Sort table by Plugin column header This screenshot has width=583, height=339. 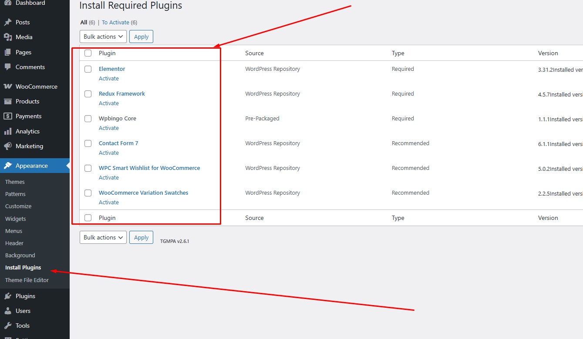107,53
